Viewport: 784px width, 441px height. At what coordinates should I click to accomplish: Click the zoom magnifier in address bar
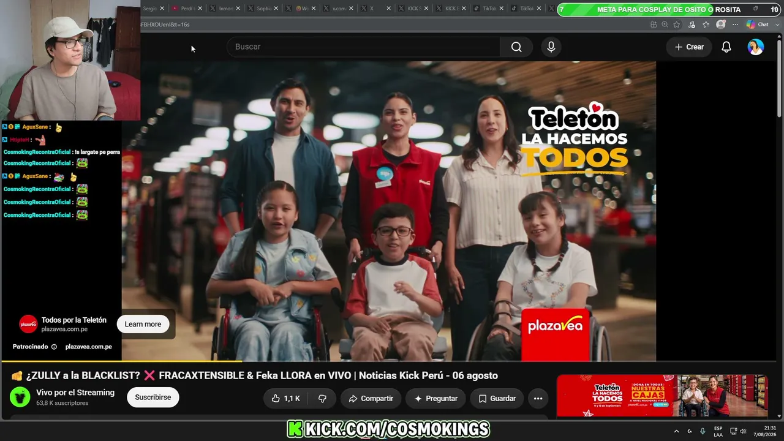[665, 24]
